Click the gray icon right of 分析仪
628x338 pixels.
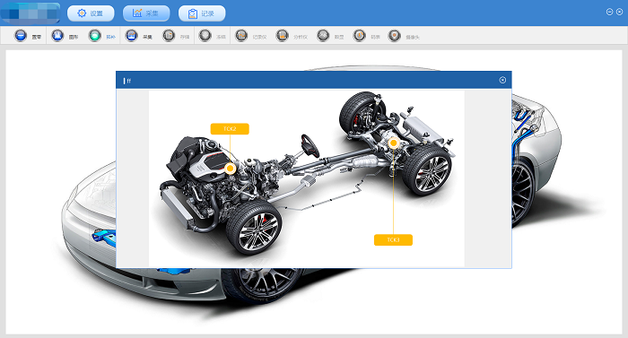pyautogui.click(x=323, y=36)
